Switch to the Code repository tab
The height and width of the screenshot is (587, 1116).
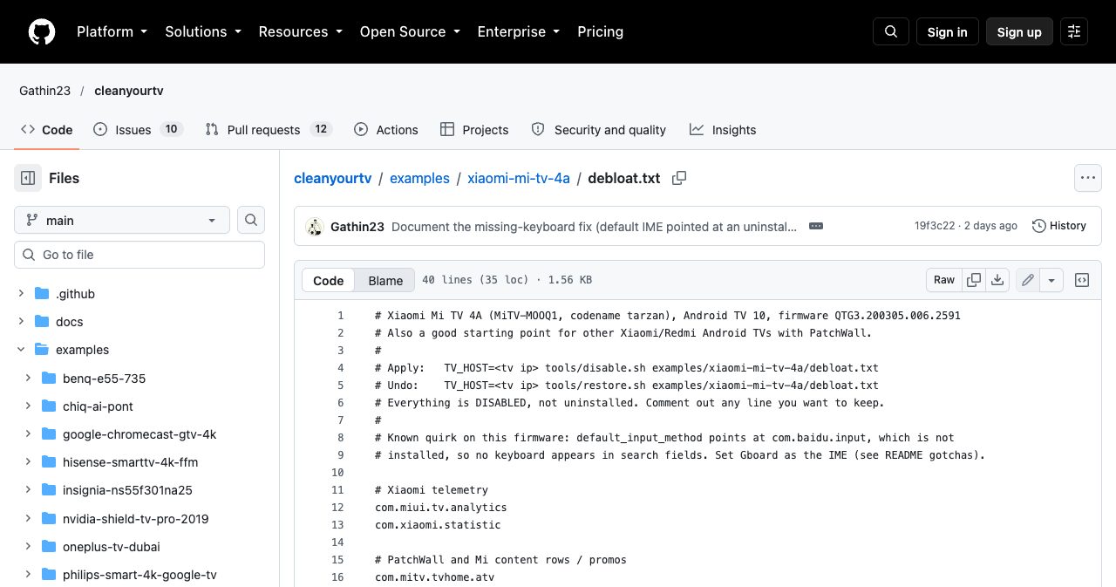[x=47, y=129]
